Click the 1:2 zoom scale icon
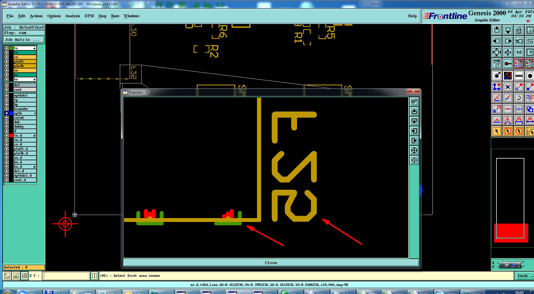This screenshot has width=534, height=294. [519, 52]
